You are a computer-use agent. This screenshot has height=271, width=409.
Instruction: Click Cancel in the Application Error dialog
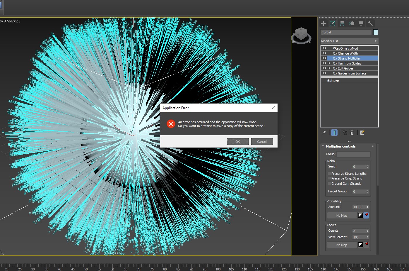click(262, 142)
